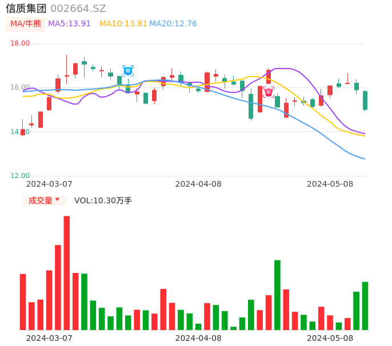Click the stock code 002664.SZ
Image resolution: width=392 pixels, height=346 pixels.
point(78,9)
